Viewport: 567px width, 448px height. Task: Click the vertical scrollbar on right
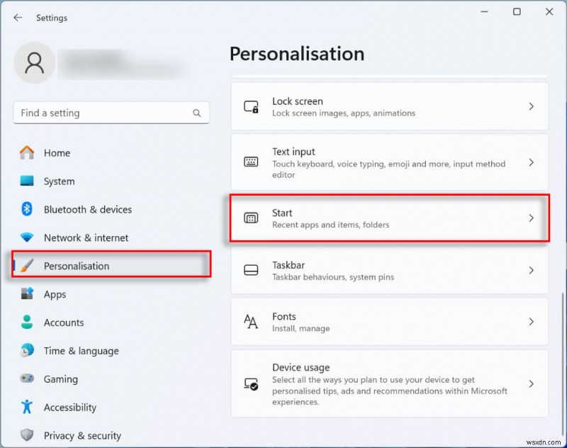(562, 364)
